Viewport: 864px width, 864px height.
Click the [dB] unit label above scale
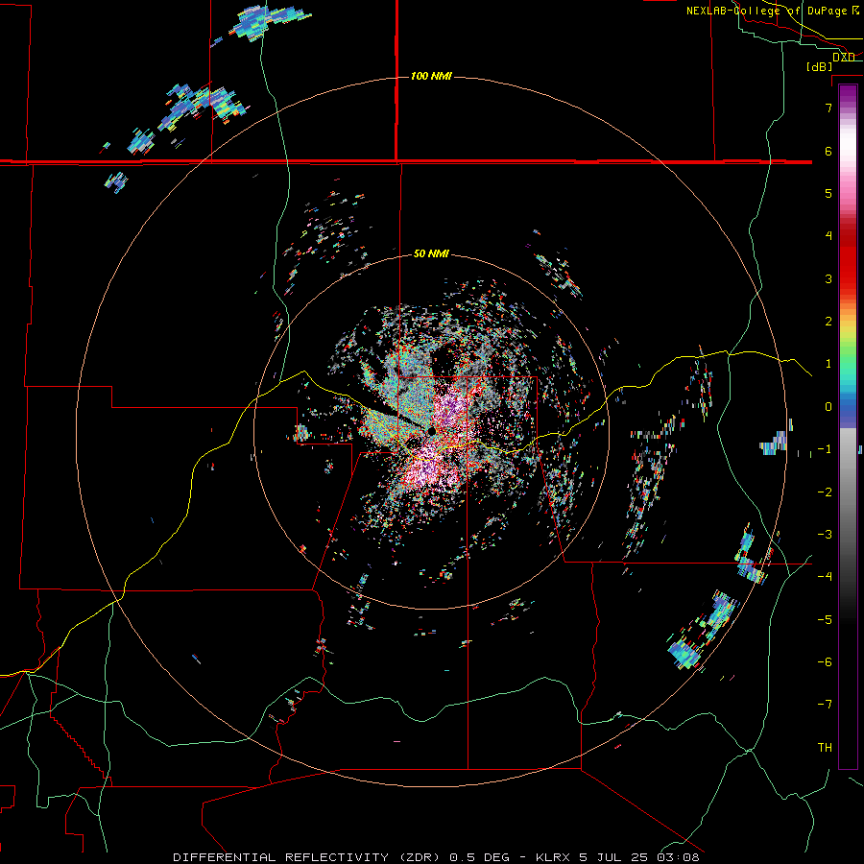pyautogui.click(x=820, y=66)
